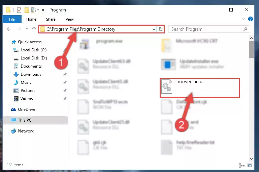This screenshot has height=172, width=259.
Task: Minimize the Program window
Action: pos(216,10)
